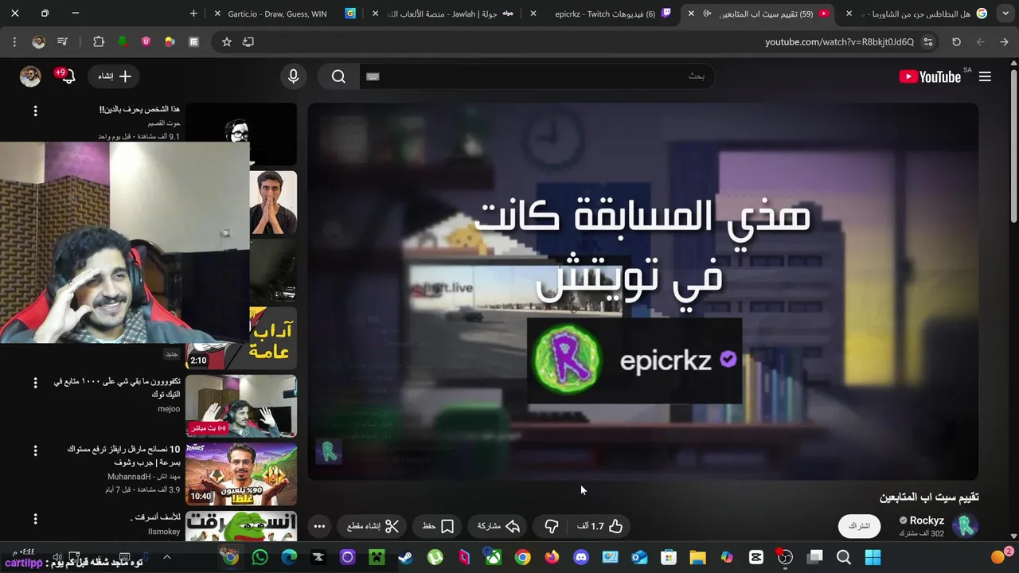The image size is (1019, 573).
Task: Save the video to playlist (حفظ)
Action: point(438,526)
